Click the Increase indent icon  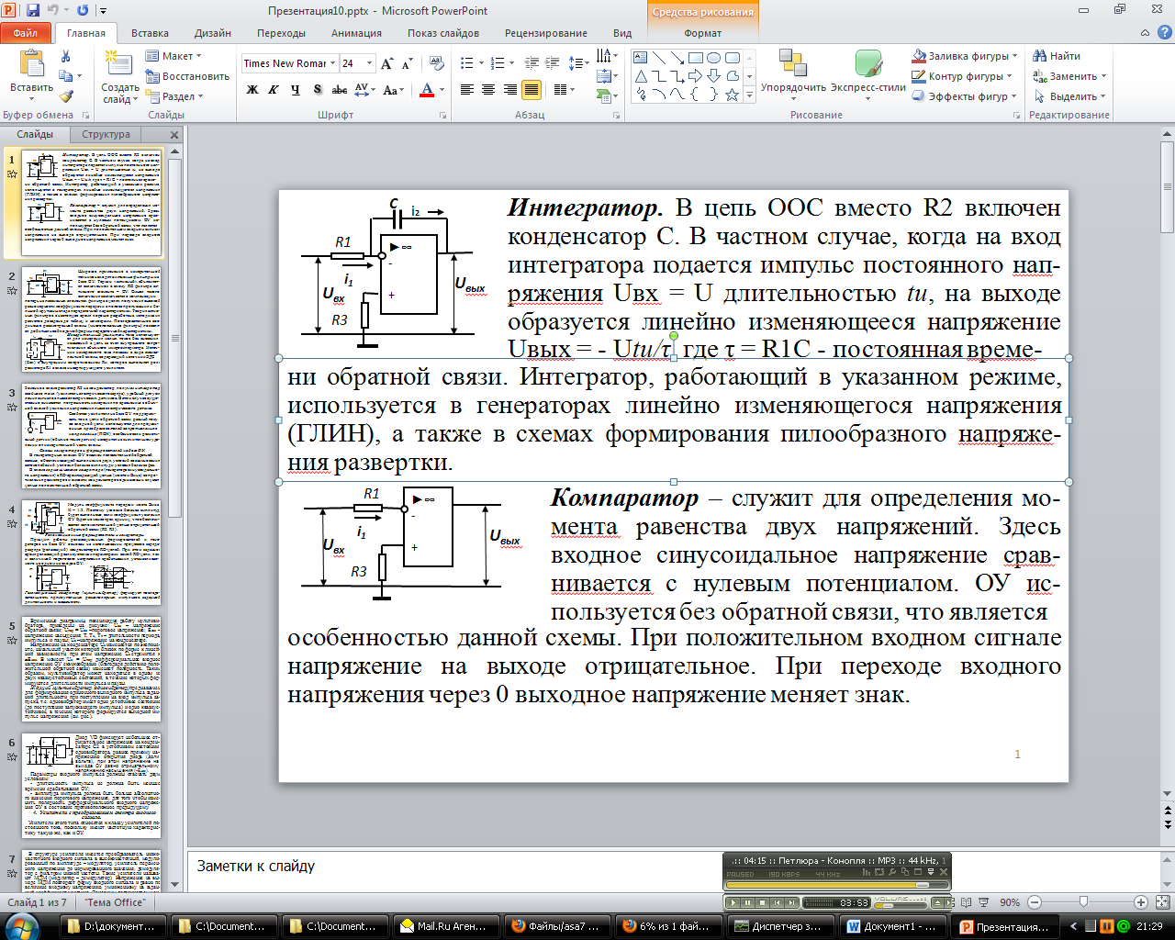pos(553,63)
